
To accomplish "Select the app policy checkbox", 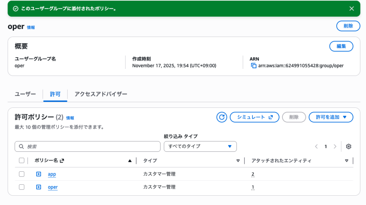I will coord(21,174).
